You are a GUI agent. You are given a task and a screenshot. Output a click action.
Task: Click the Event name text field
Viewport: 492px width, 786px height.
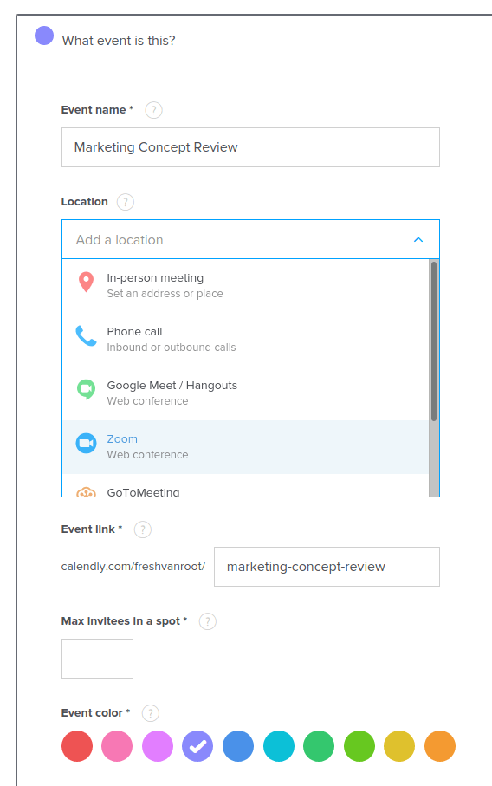click(x=250, y=147)
